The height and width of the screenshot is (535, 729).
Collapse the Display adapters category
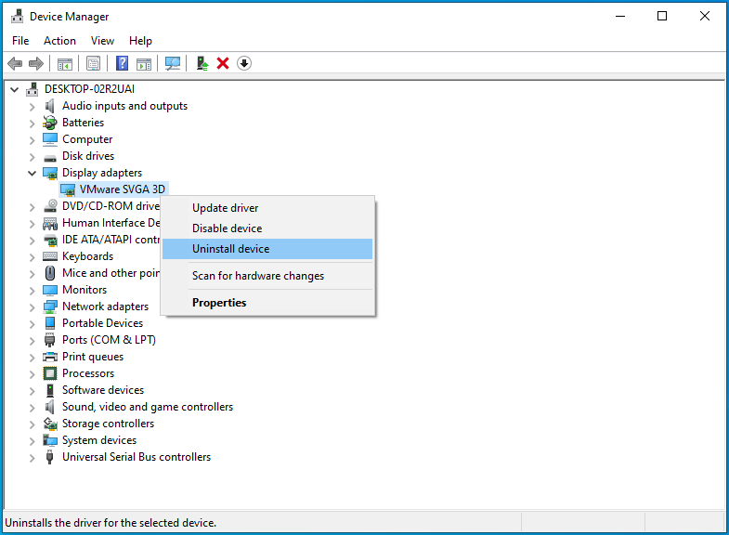33,174
